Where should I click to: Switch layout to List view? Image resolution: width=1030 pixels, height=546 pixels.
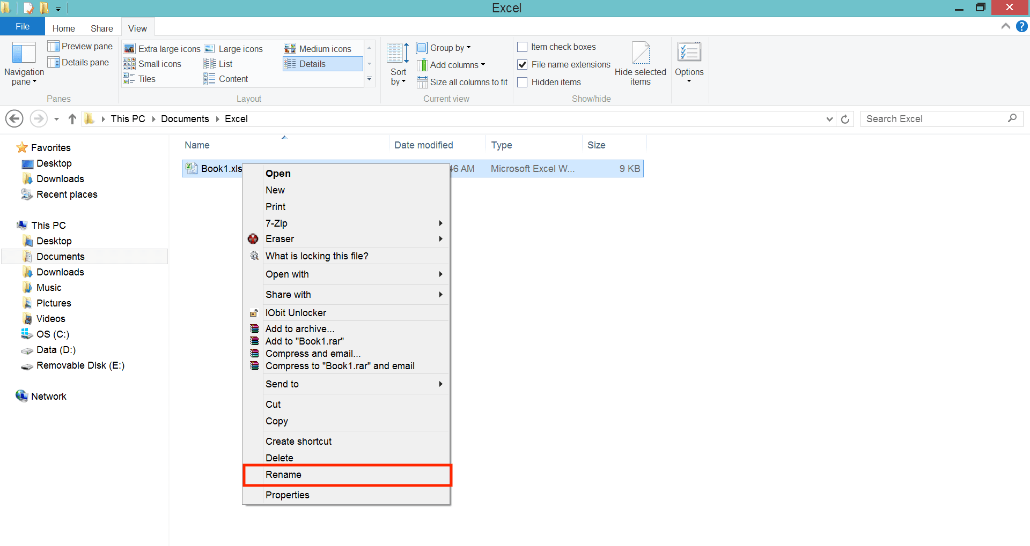coord(218,64)
